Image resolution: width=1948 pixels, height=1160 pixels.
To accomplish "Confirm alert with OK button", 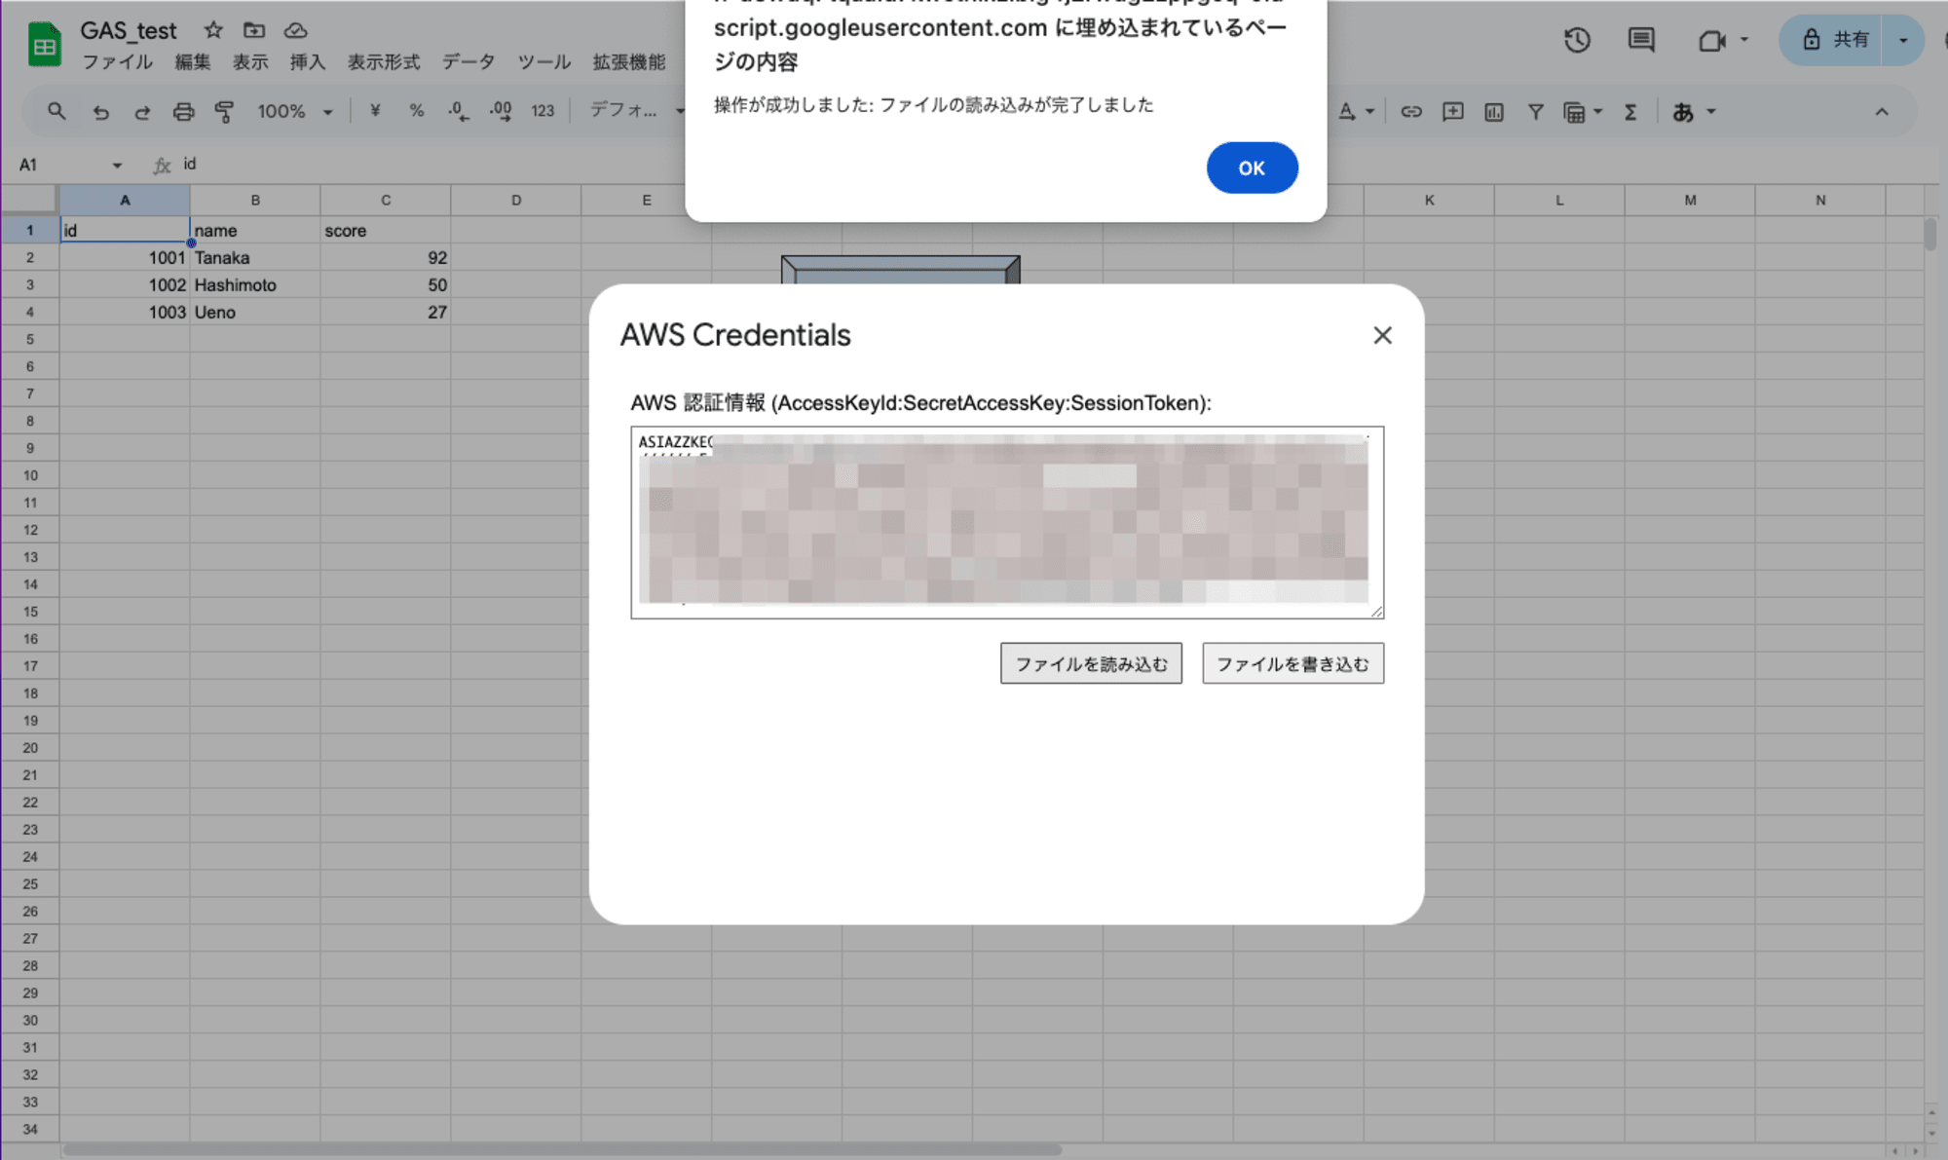I will 1252,168.
